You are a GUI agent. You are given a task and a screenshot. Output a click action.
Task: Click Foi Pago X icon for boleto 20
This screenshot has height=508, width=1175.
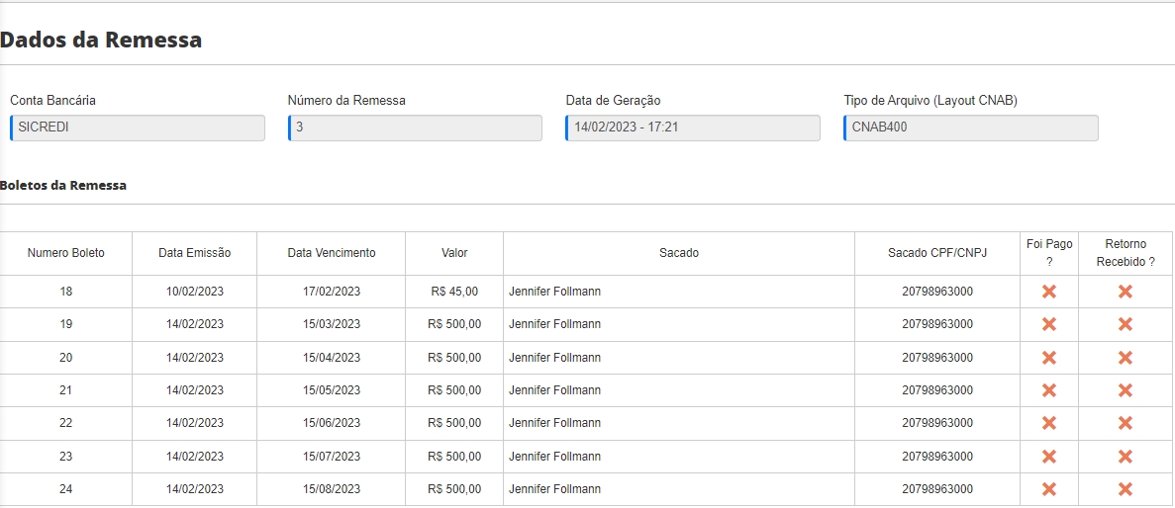point(1049,358)
